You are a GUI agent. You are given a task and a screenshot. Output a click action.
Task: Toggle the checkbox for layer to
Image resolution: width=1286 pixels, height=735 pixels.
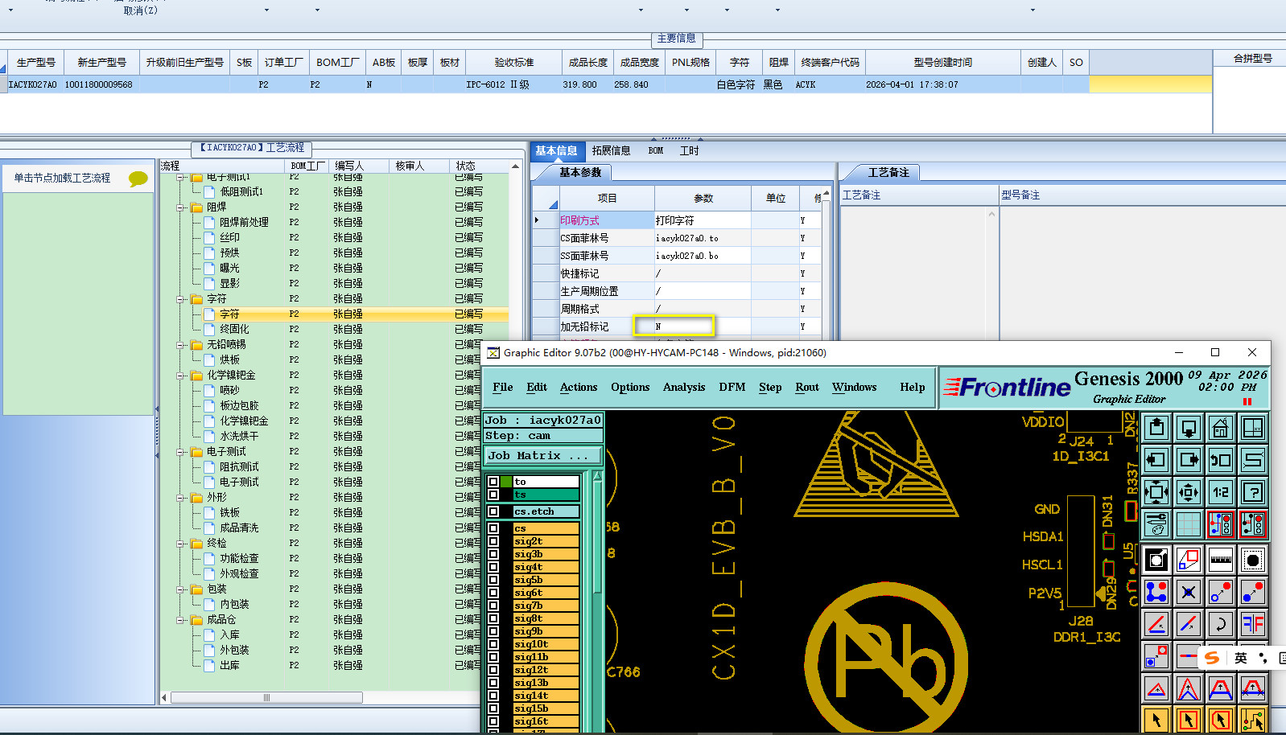click(x=493, y=482)
